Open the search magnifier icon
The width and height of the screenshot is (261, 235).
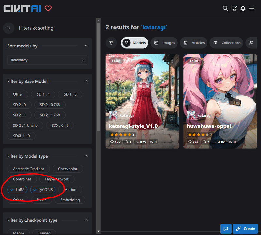coord(225,8)
